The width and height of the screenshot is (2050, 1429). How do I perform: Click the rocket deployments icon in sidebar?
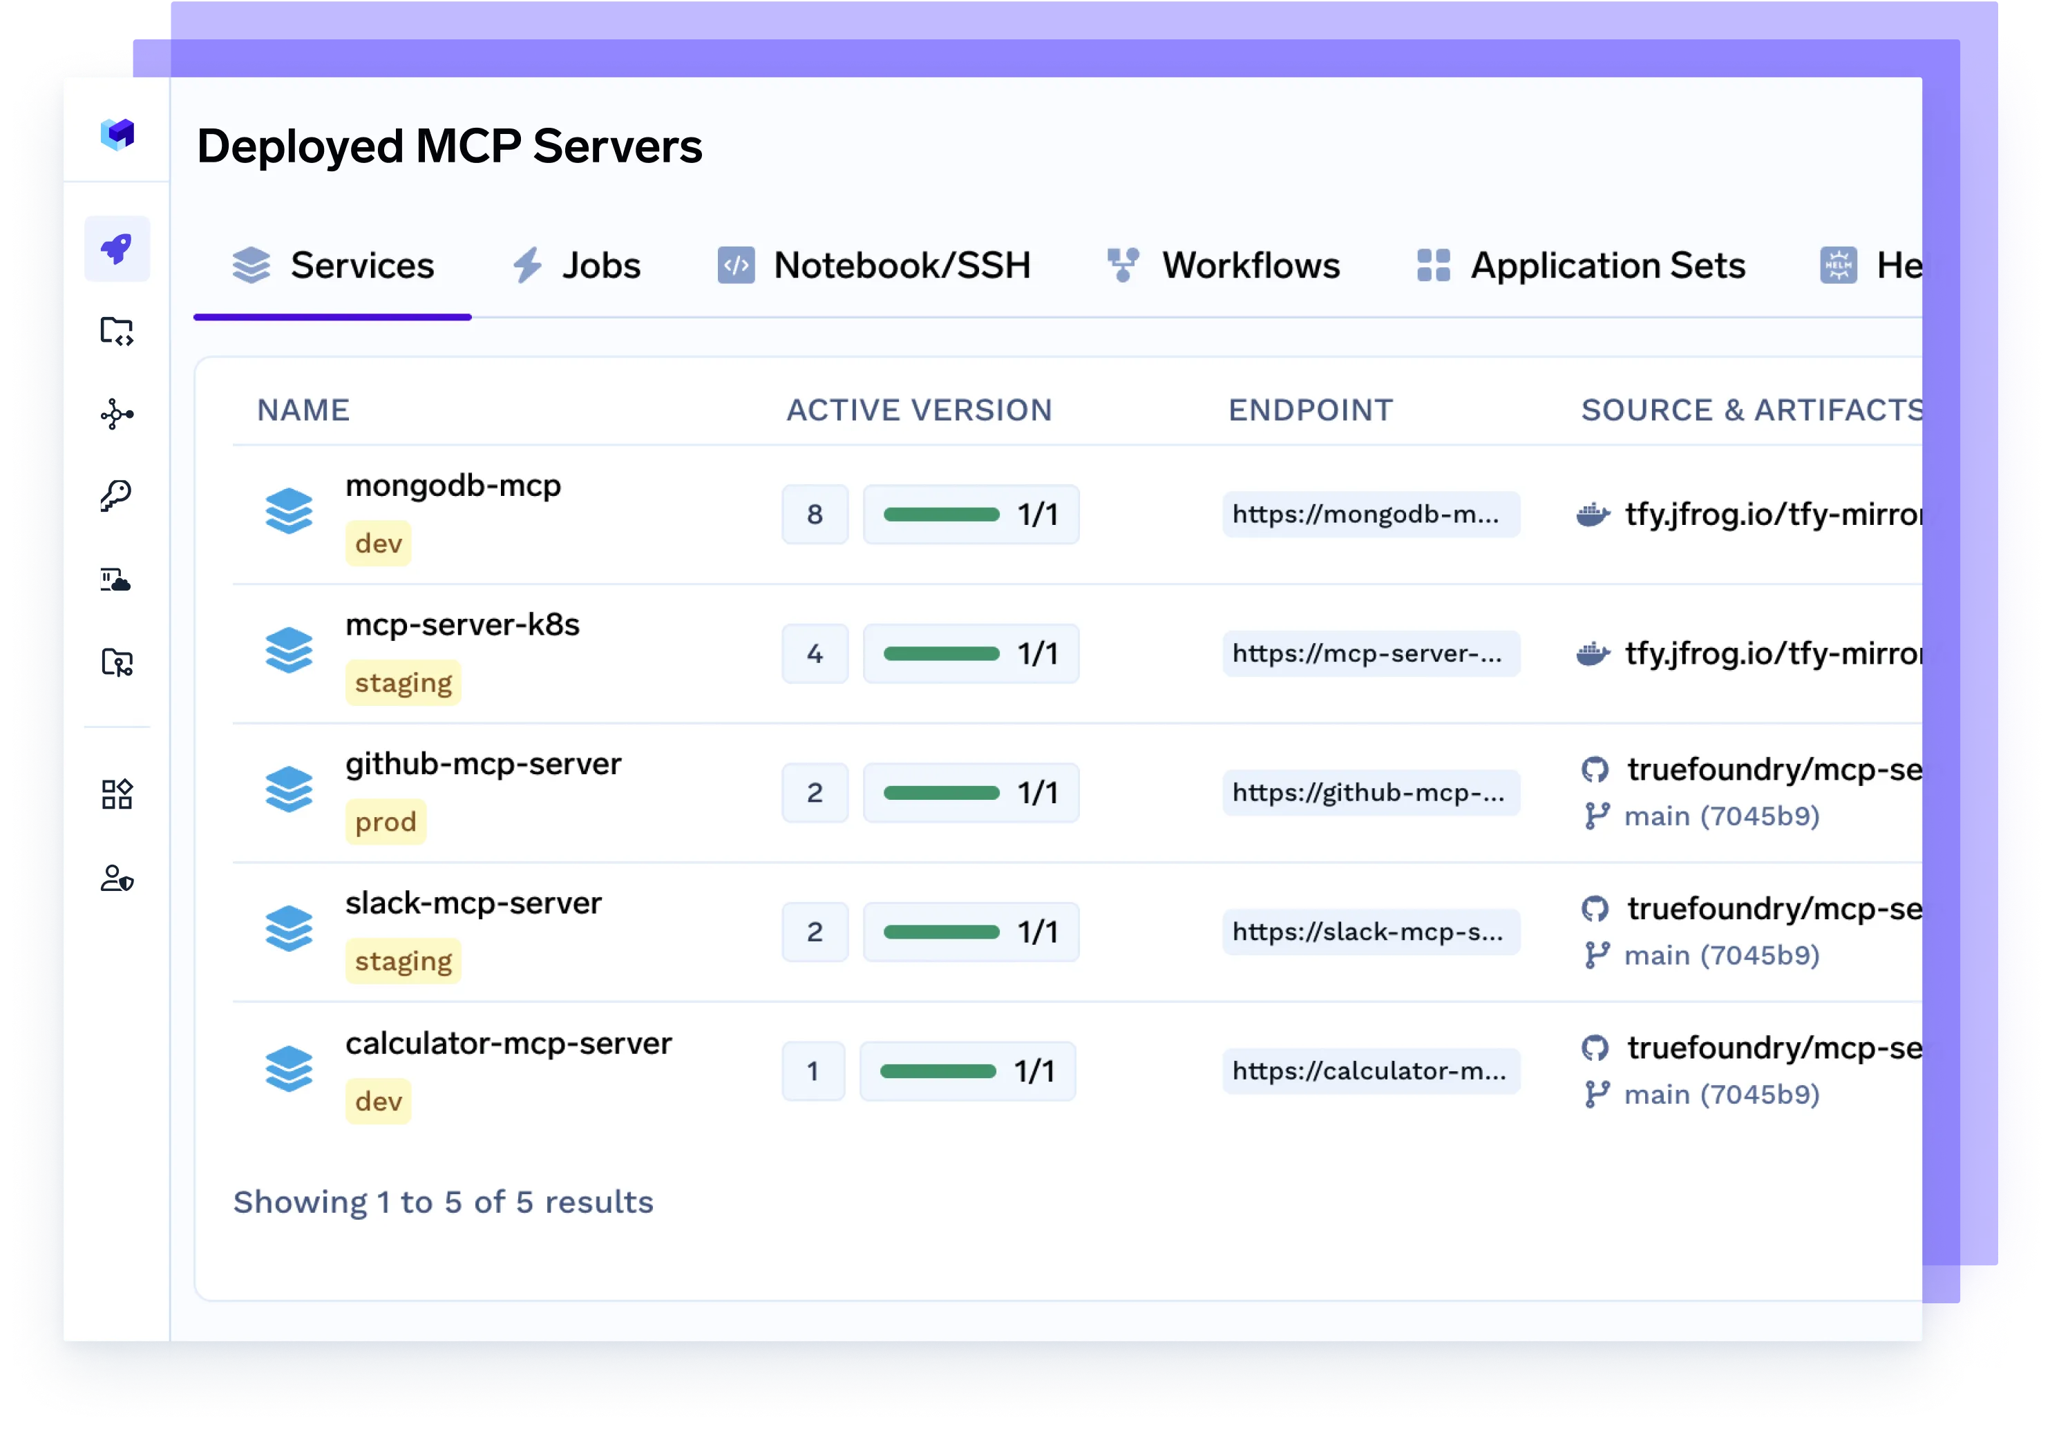click(117, 248)
